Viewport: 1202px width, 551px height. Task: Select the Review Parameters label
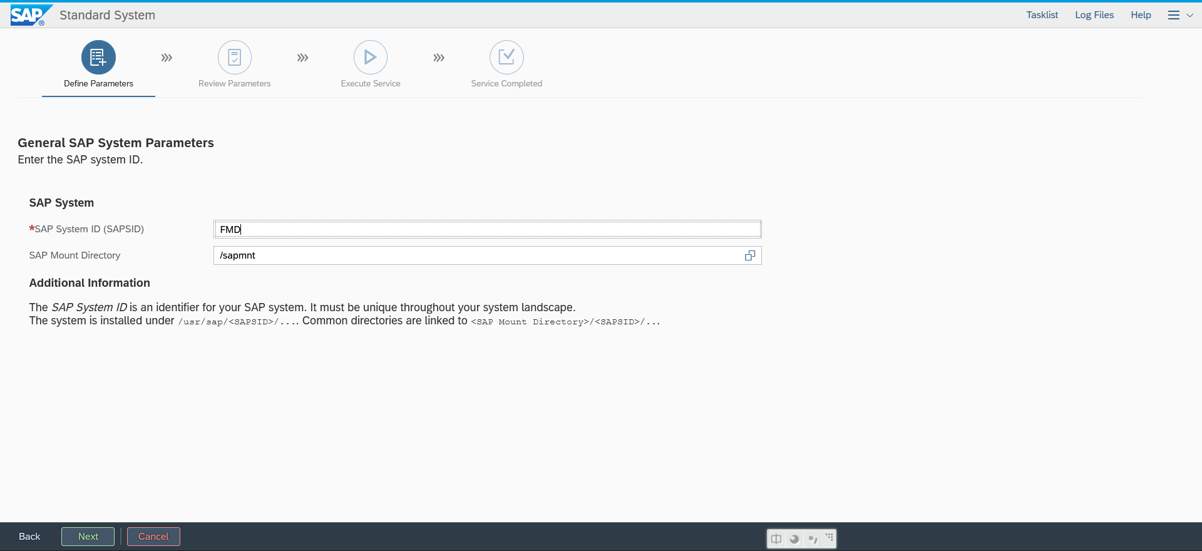click(x=235, y=83)
